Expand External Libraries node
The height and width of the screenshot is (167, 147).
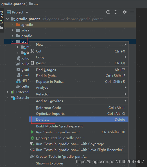pyautogui.click(x=7, y=92)
